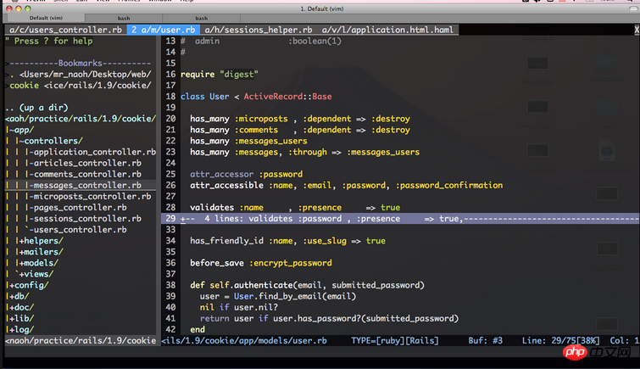Click the 'attr_accessor :password' line
The image size is (640, 369).
246,174
